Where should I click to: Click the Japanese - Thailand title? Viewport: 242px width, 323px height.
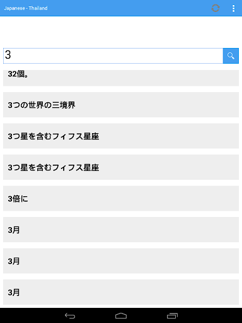[x=26, y=8]
